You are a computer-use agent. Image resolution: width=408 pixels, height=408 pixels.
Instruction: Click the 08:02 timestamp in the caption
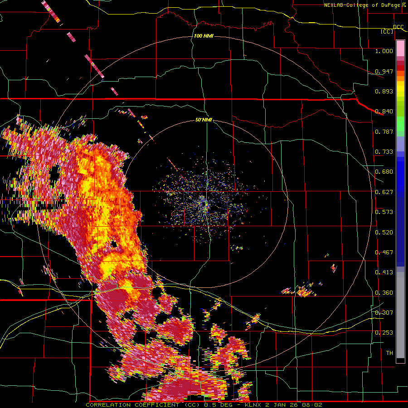(312, 405)
